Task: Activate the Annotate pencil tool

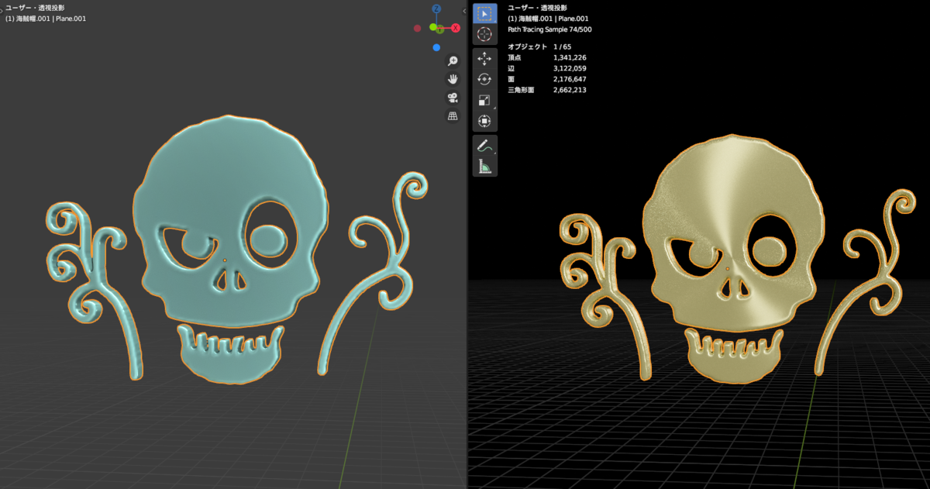Action: (484, 145)
